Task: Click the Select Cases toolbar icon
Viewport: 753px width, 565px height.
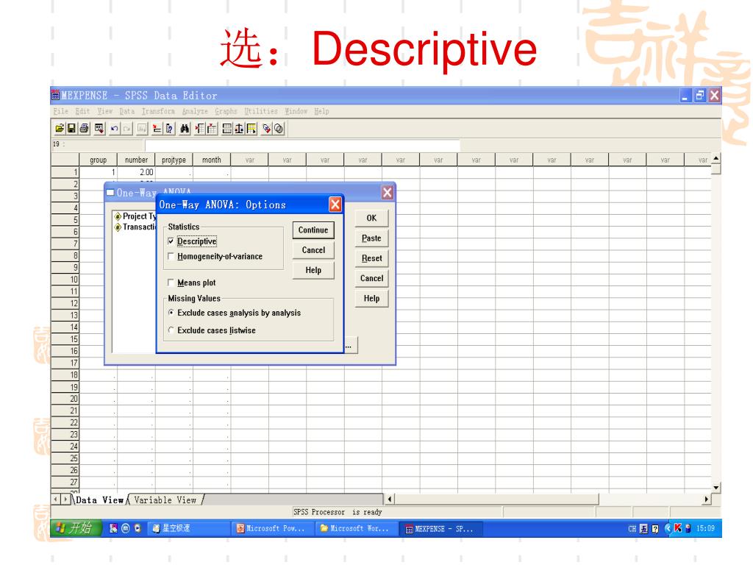Action: coord(251,129)
